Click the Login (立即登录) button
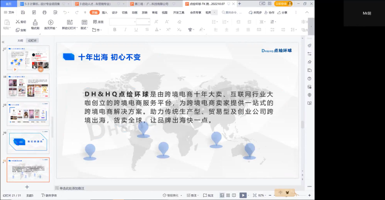Screen dimensions: 385x200 pyautogui.click(x=284, y=4)
